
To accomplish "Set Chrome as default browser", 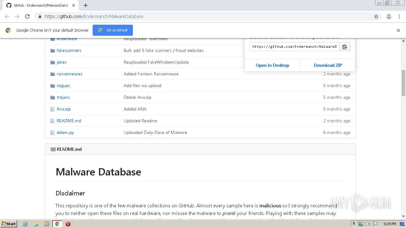I will click(x=113, y=30).
